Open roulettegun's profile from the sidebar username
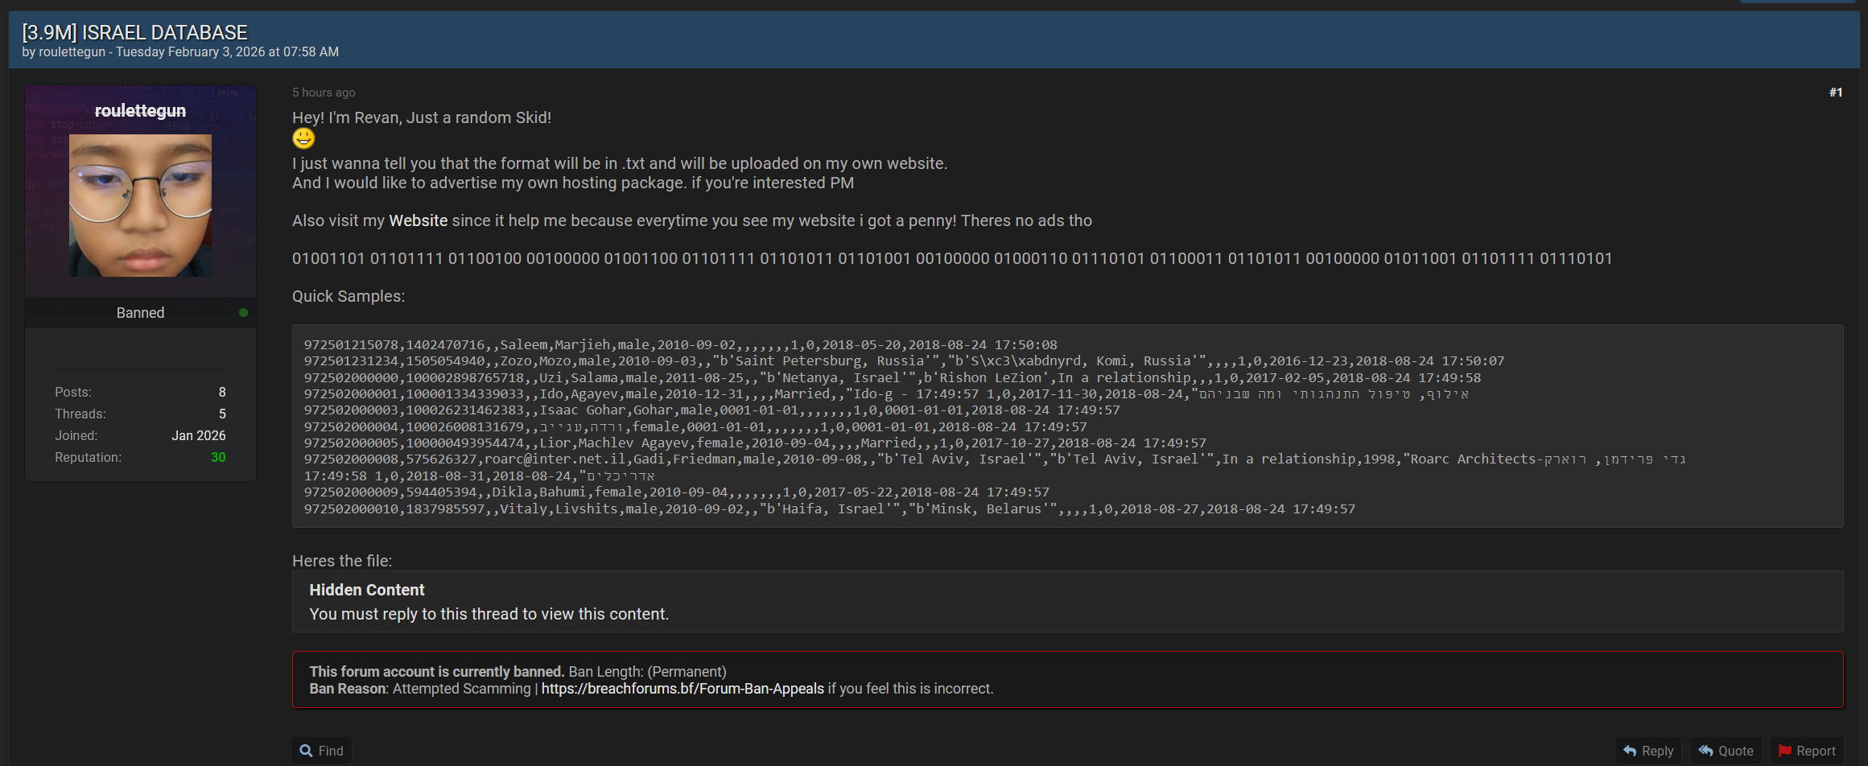 coord(140,110)
